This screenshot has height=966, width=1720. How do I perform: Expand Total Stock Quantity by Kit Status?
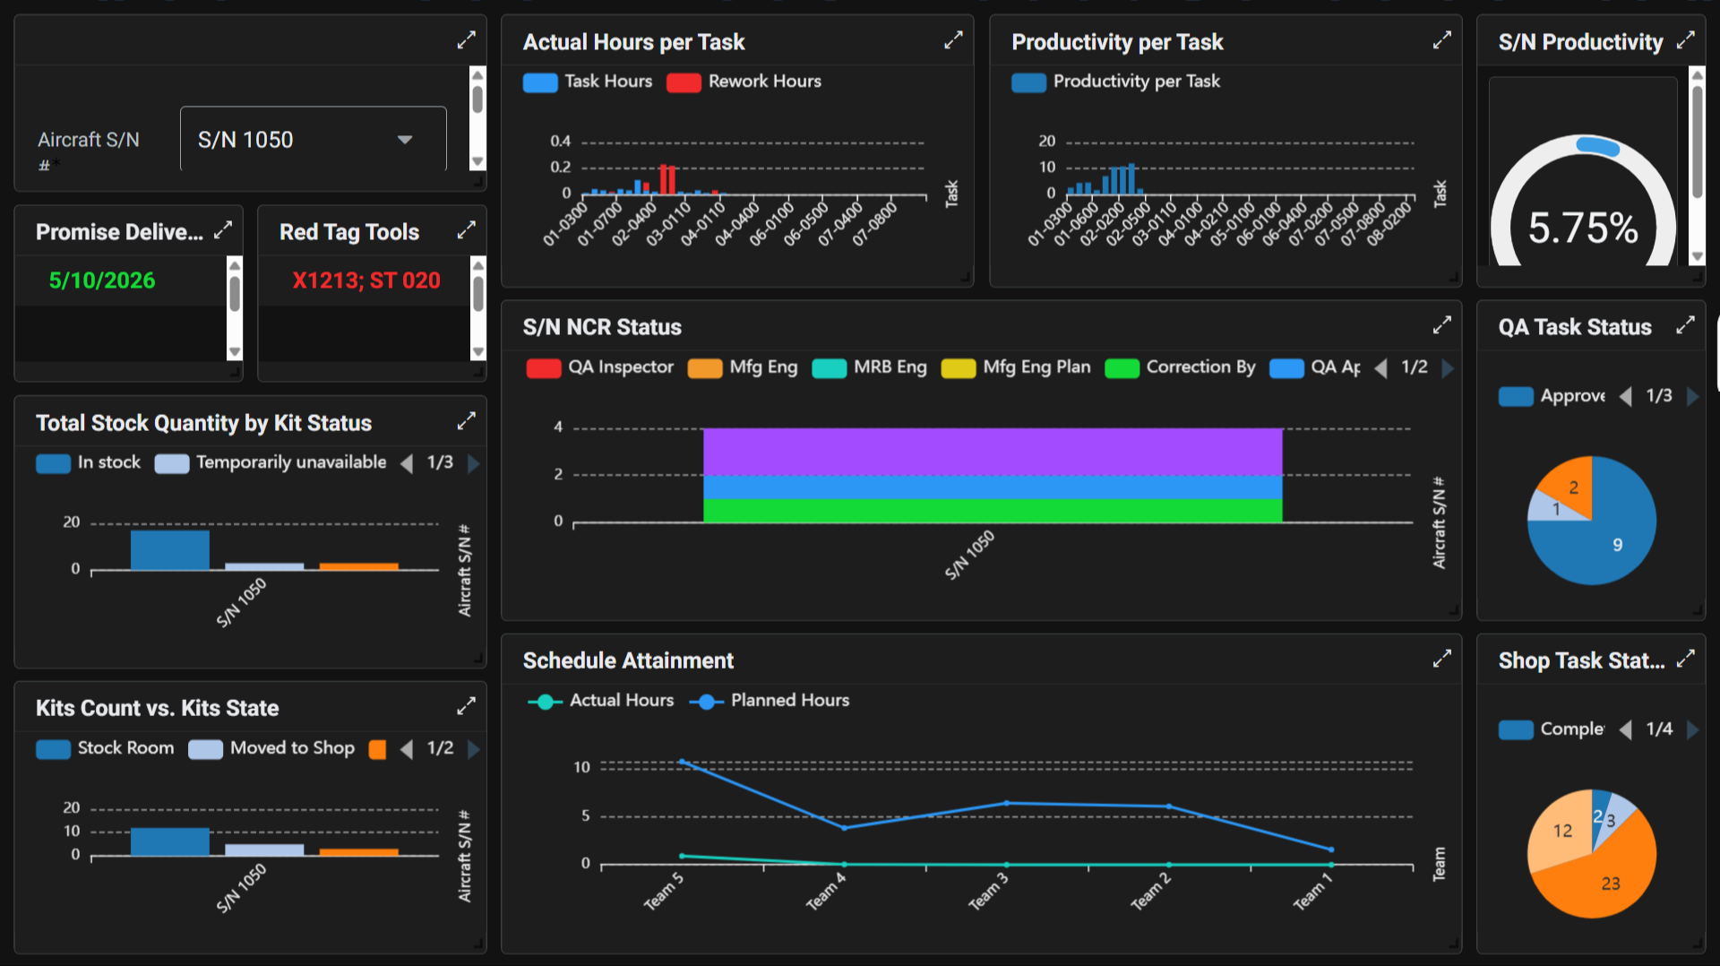(x=466, y=421)
